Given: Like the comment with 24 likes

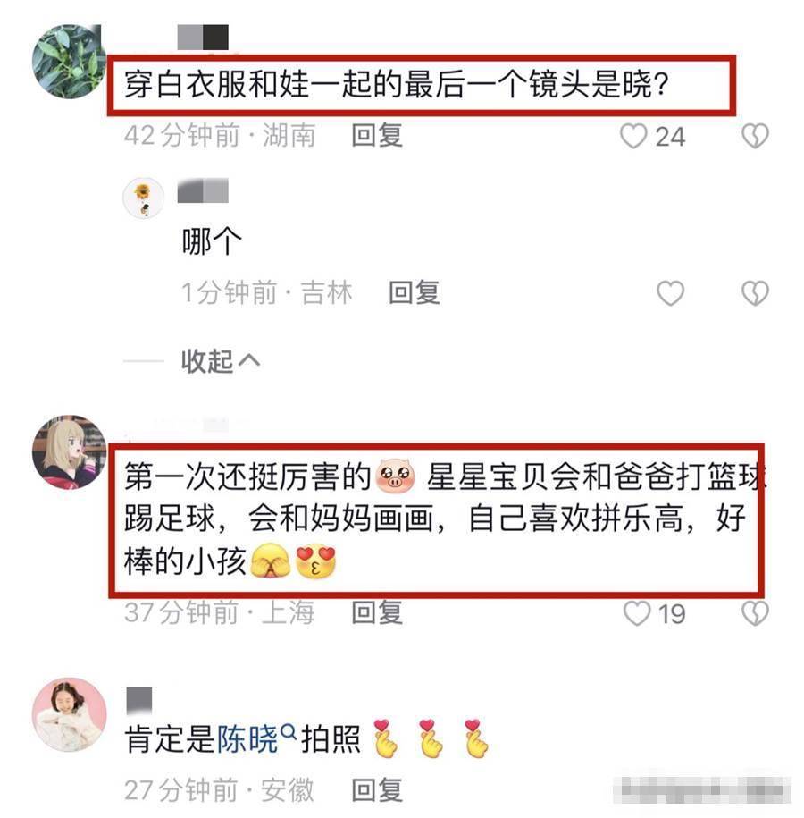Looking at the screenshot, I should click(x=633, y=136).
